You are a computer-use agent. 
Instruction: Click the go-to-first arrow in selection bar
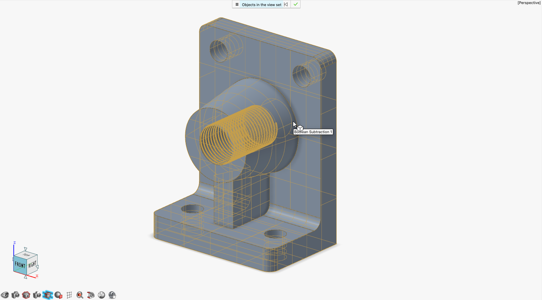coord(286,4)
